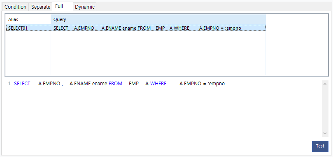Image resolution: width=333 pixels, height=157 pixels.
Task: Select the SELECT01 alias cell
Action: pyautogui.click(x=28, y=28)
